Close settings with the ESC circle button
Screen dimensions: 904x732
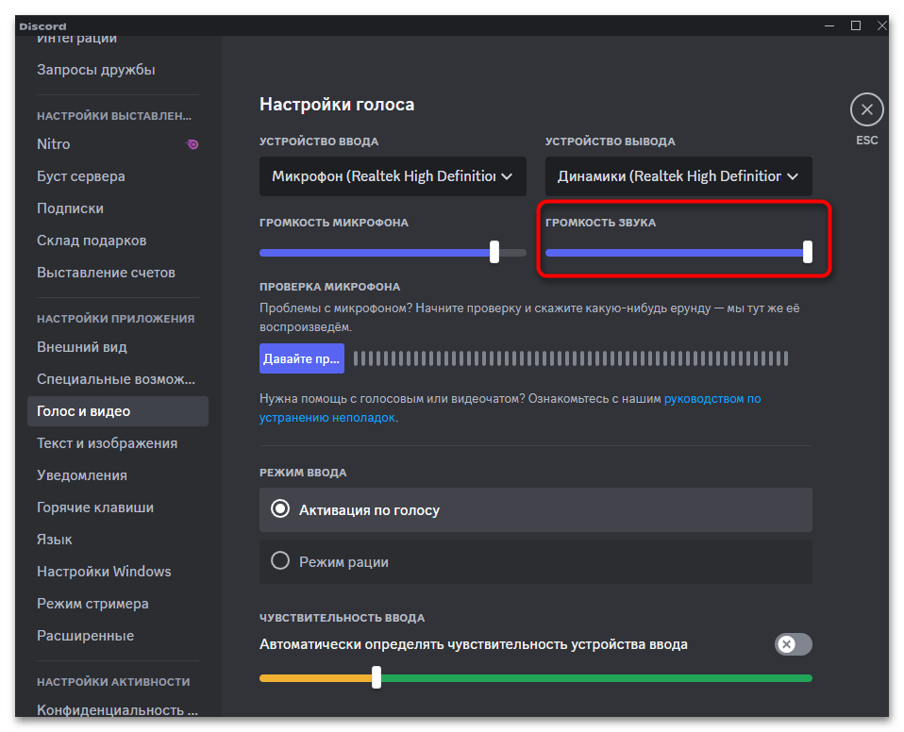click(866, 109)
